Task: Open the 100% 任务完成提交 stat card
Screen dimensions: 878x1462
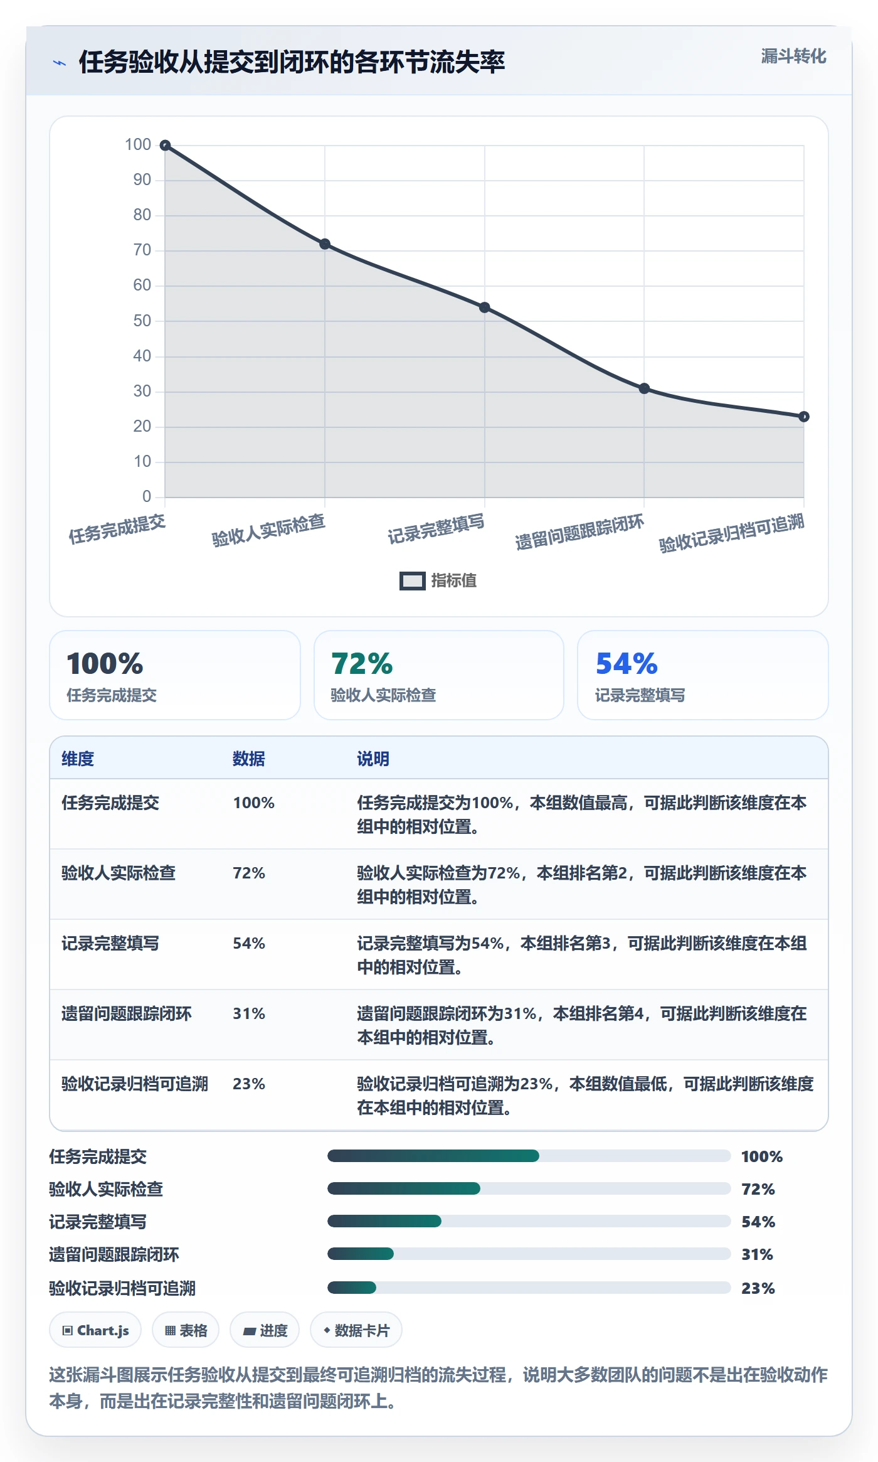Action: 175,675
